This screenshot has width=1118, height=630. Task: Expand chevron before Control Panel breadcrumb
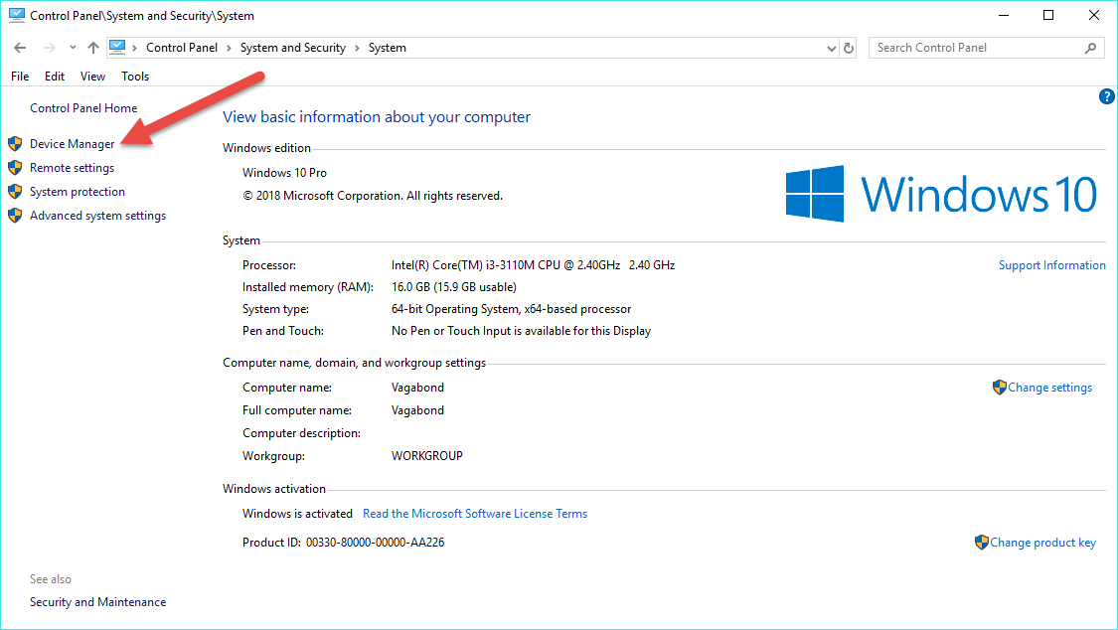click(135, 48)
